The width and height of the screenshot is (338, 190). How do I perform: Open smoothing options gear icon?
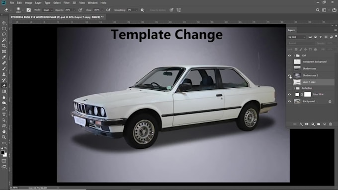pyautogui.click(x=142, y=10)
